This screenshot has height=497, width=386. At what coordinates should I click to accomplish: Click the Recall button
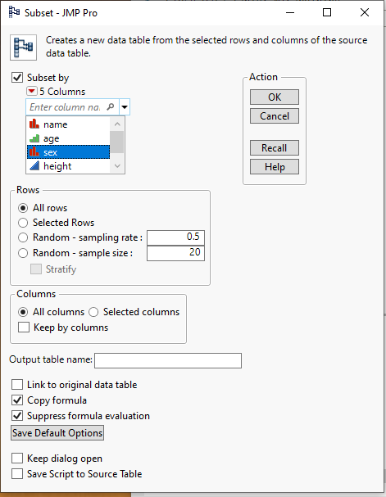pyautogui.click(x=275, y=147)
